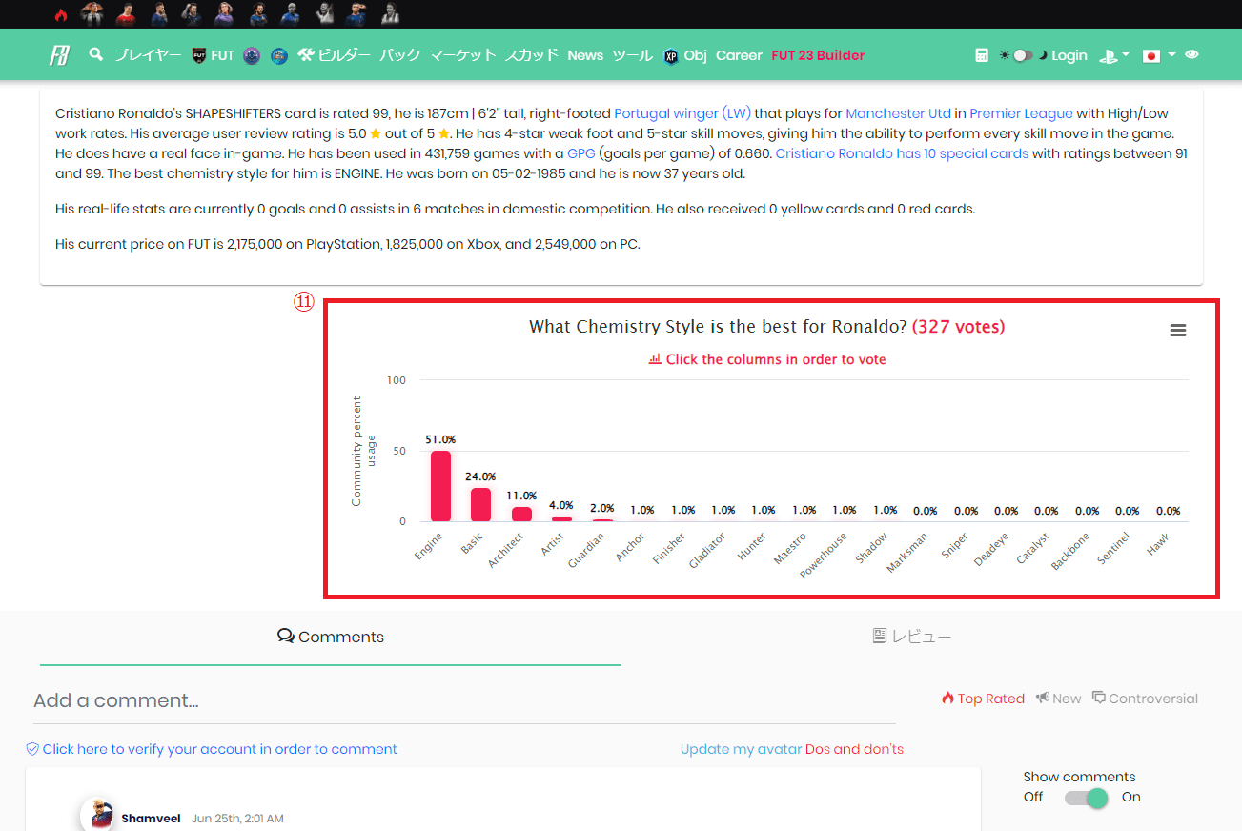Image resolution: width=1242 pixels, height=831 pixels.
Task: Click the purple-shirt player thumbnail in top strip
Action: pyautogui.click(x=224, y=13)
